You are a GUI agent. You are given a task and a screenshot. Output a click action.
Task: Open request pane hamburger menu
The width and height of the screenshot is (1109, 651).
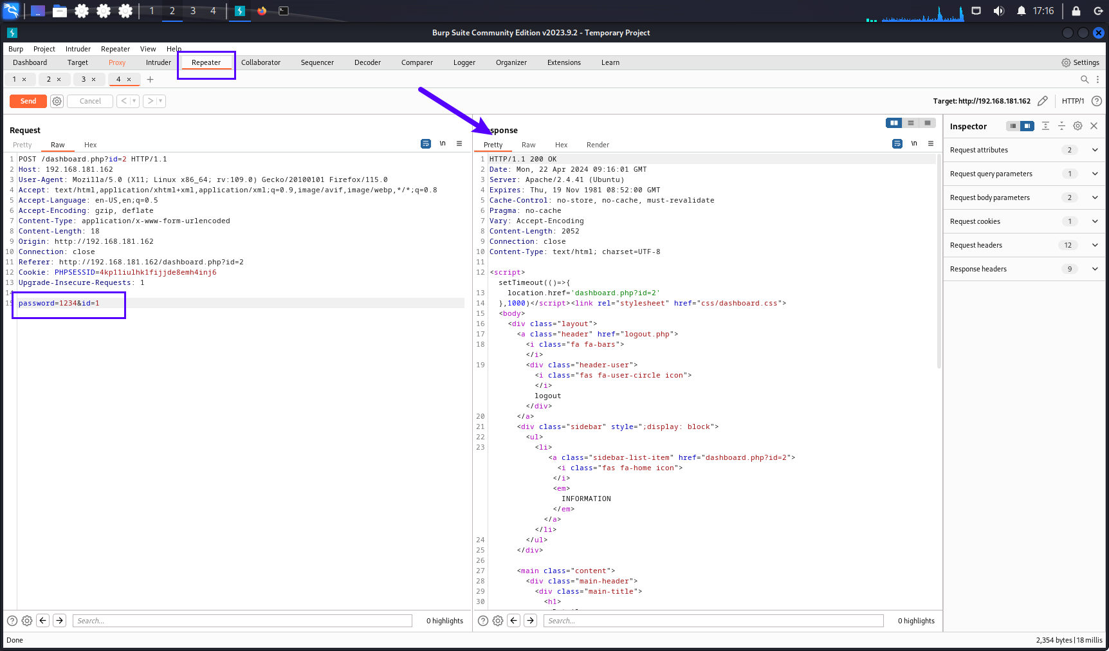tap(459, 143)
